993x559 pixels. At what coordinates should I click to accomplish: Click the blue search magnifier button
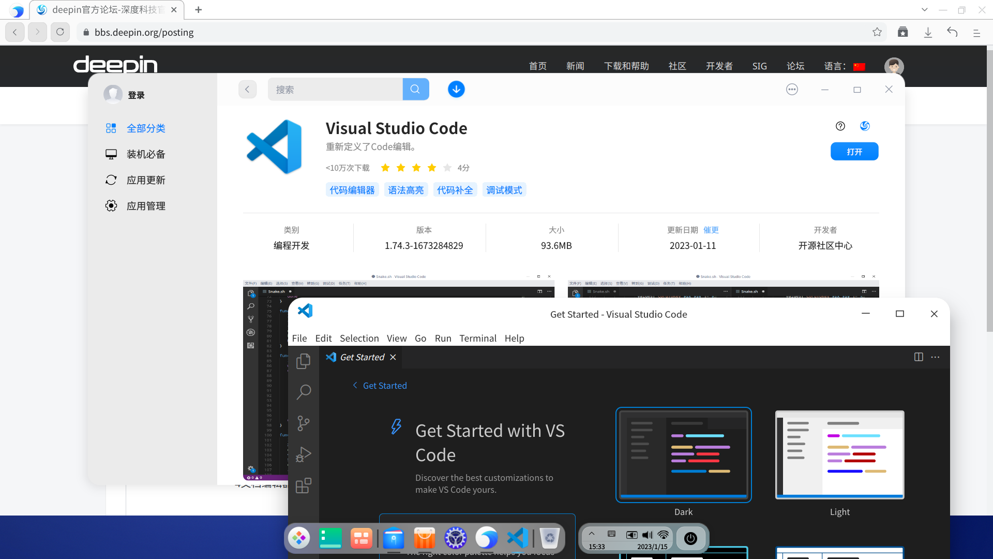click(x=415, y=89)
